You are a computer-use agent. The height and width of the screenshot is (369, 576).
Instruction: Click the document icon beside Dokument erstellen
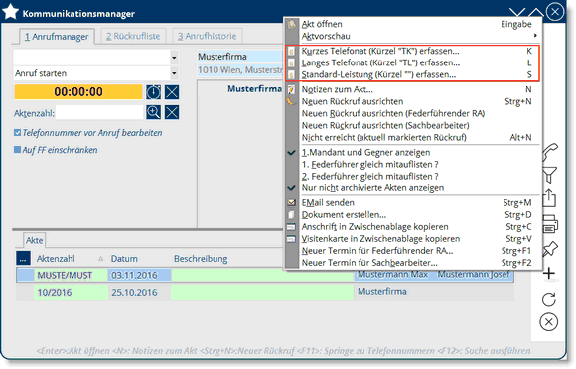pos(291,215)
